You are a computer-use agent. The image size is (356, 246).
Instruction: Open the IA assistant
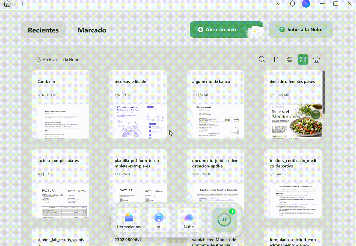point(159,220)
